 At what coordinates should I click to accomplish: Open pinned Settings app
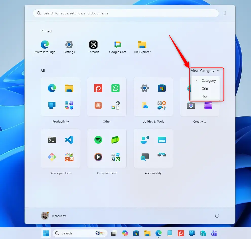(x=69, y=47)
